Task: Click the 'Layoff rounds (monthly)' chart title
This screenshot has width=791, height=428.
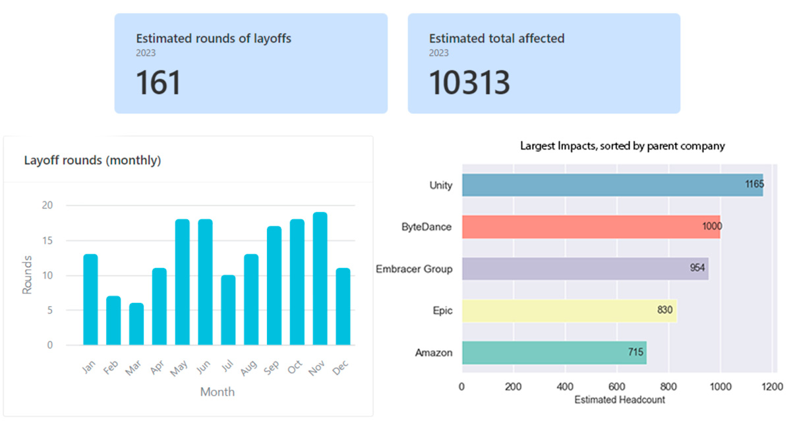Action: coord(92,160)
